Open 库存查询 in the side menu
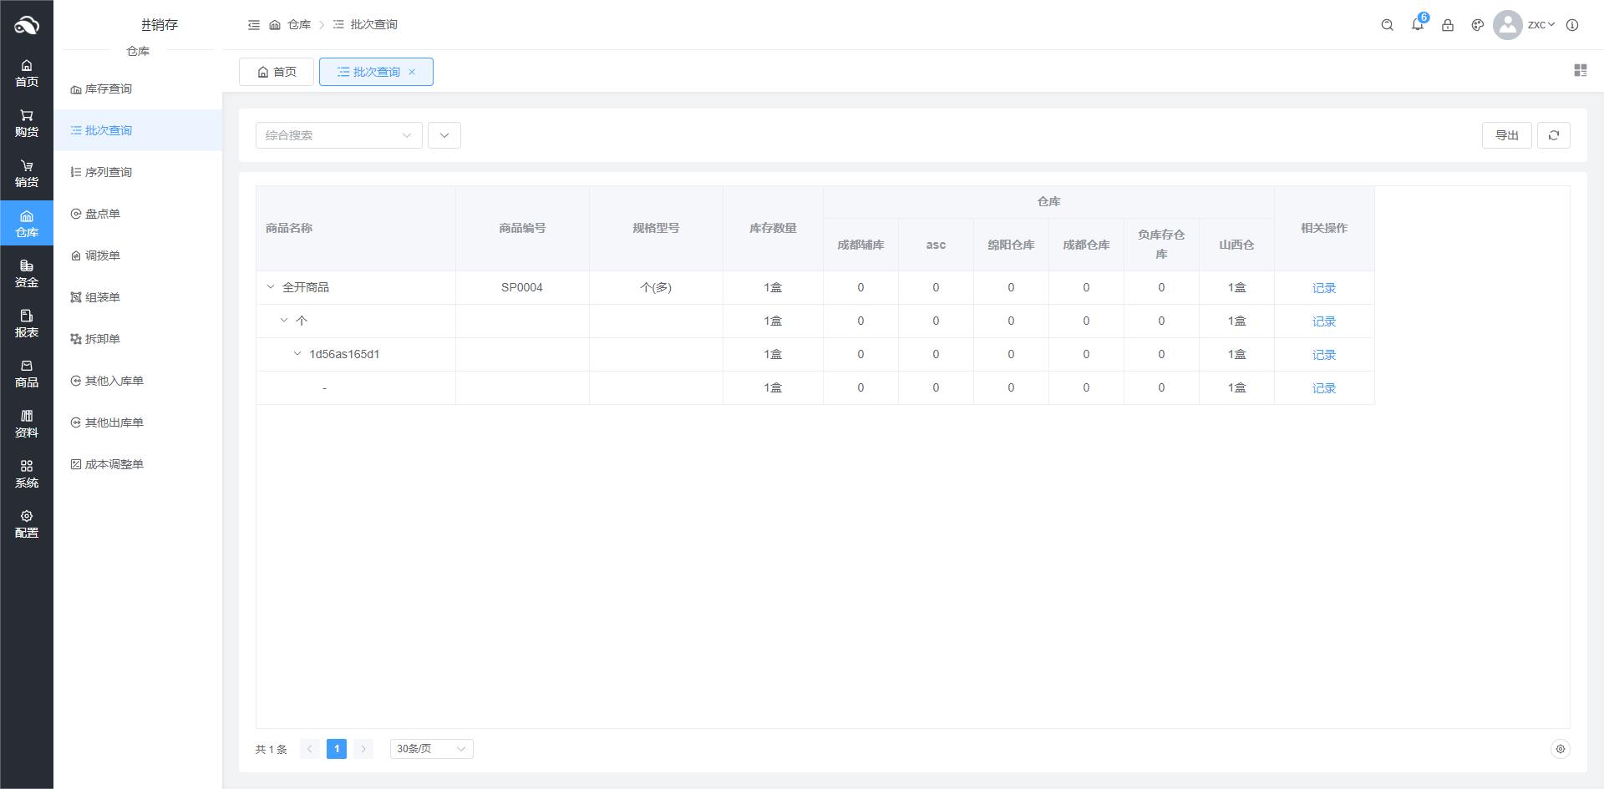The height and width of the screenshot is (789, 1604). point(109,89)
